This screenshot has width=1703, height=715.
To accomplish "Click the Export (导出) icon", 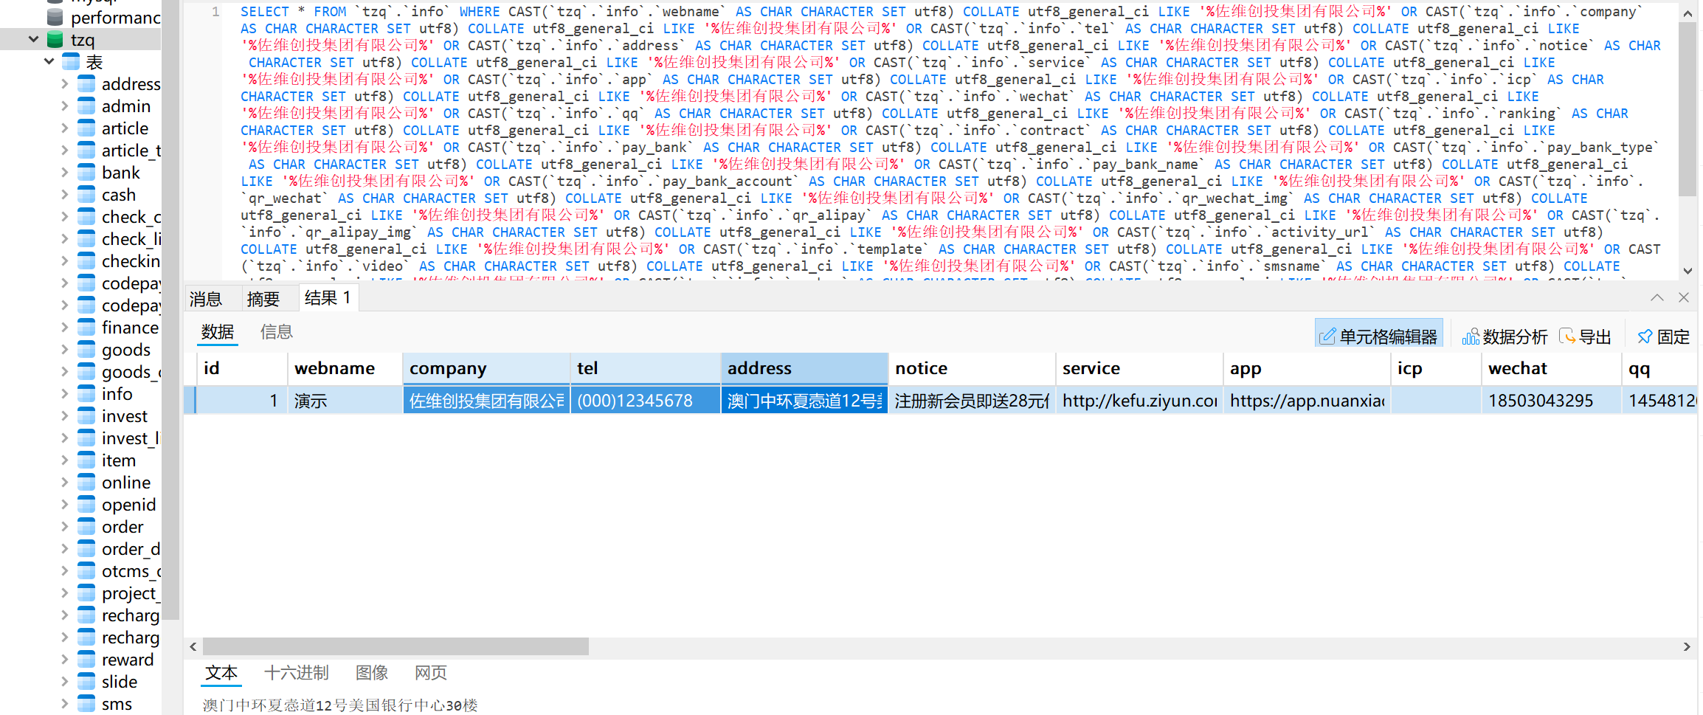I will (1566, 337).
